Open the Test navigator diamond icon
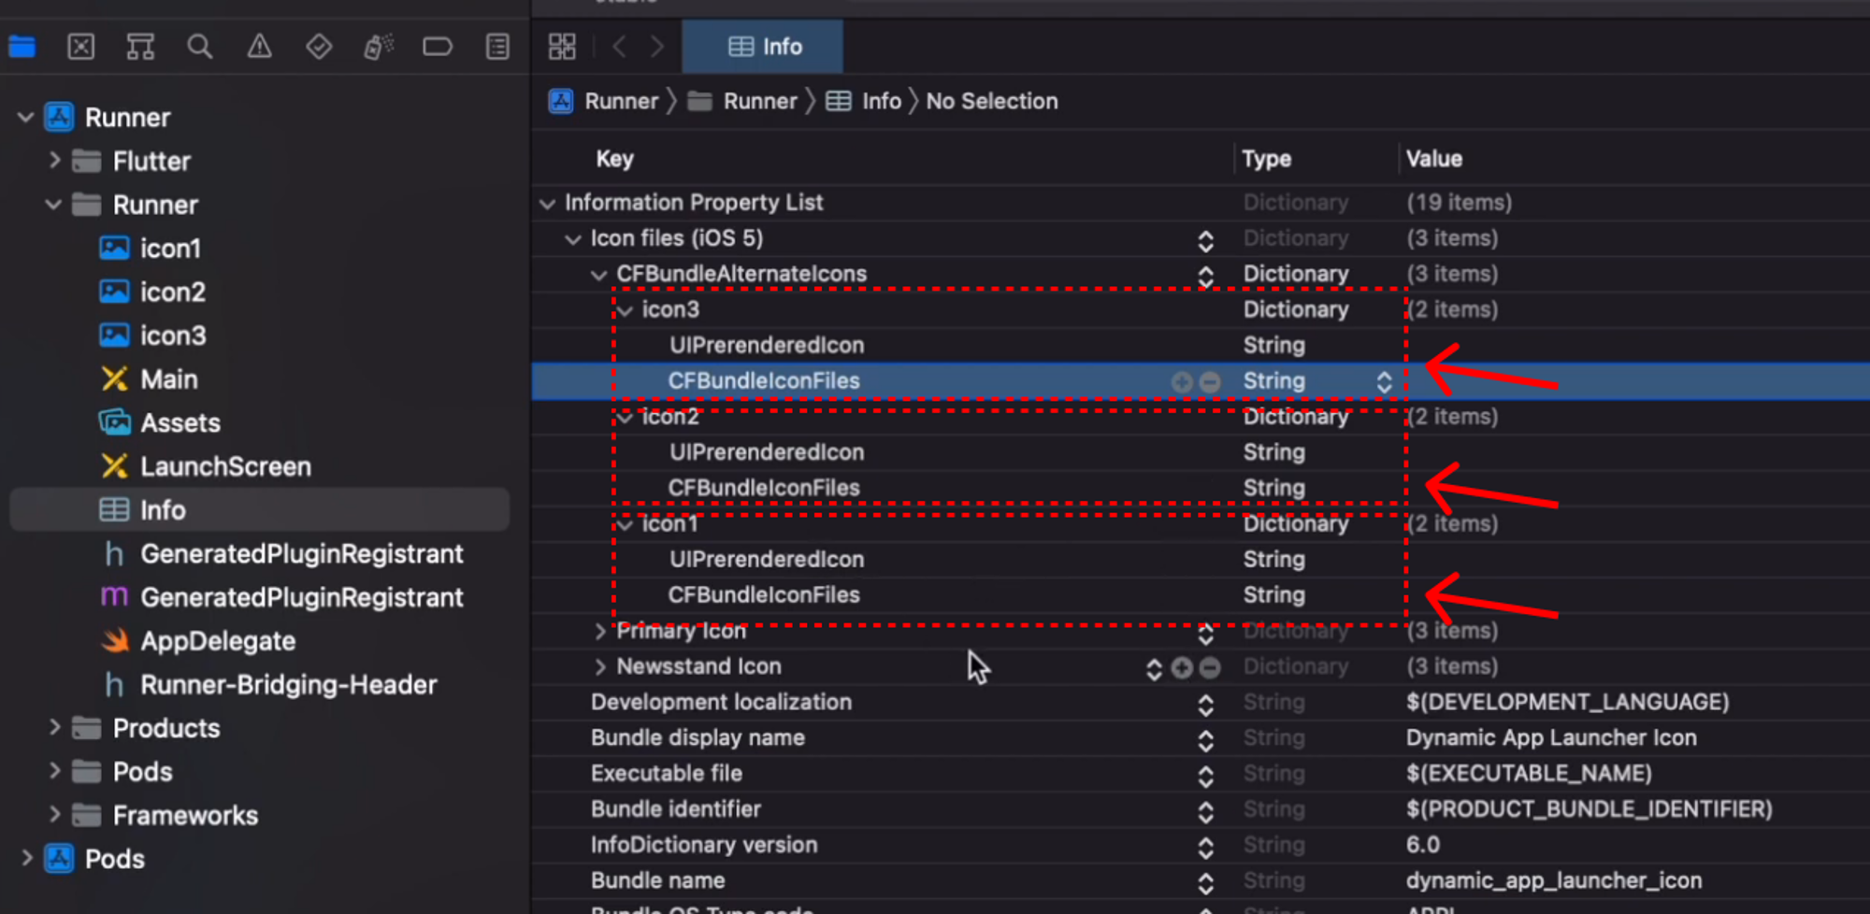 tap(319, 46)
